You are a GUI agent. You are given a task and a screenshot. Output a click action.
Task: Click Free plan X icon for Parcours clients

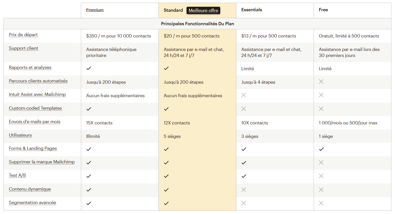coord(321,82)
